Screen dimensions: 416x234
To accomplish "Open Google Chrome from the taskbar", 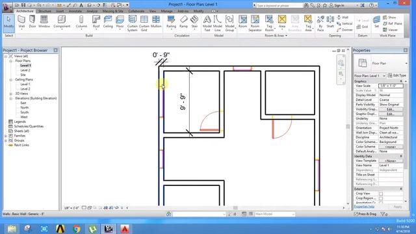I will pos(77,228).
